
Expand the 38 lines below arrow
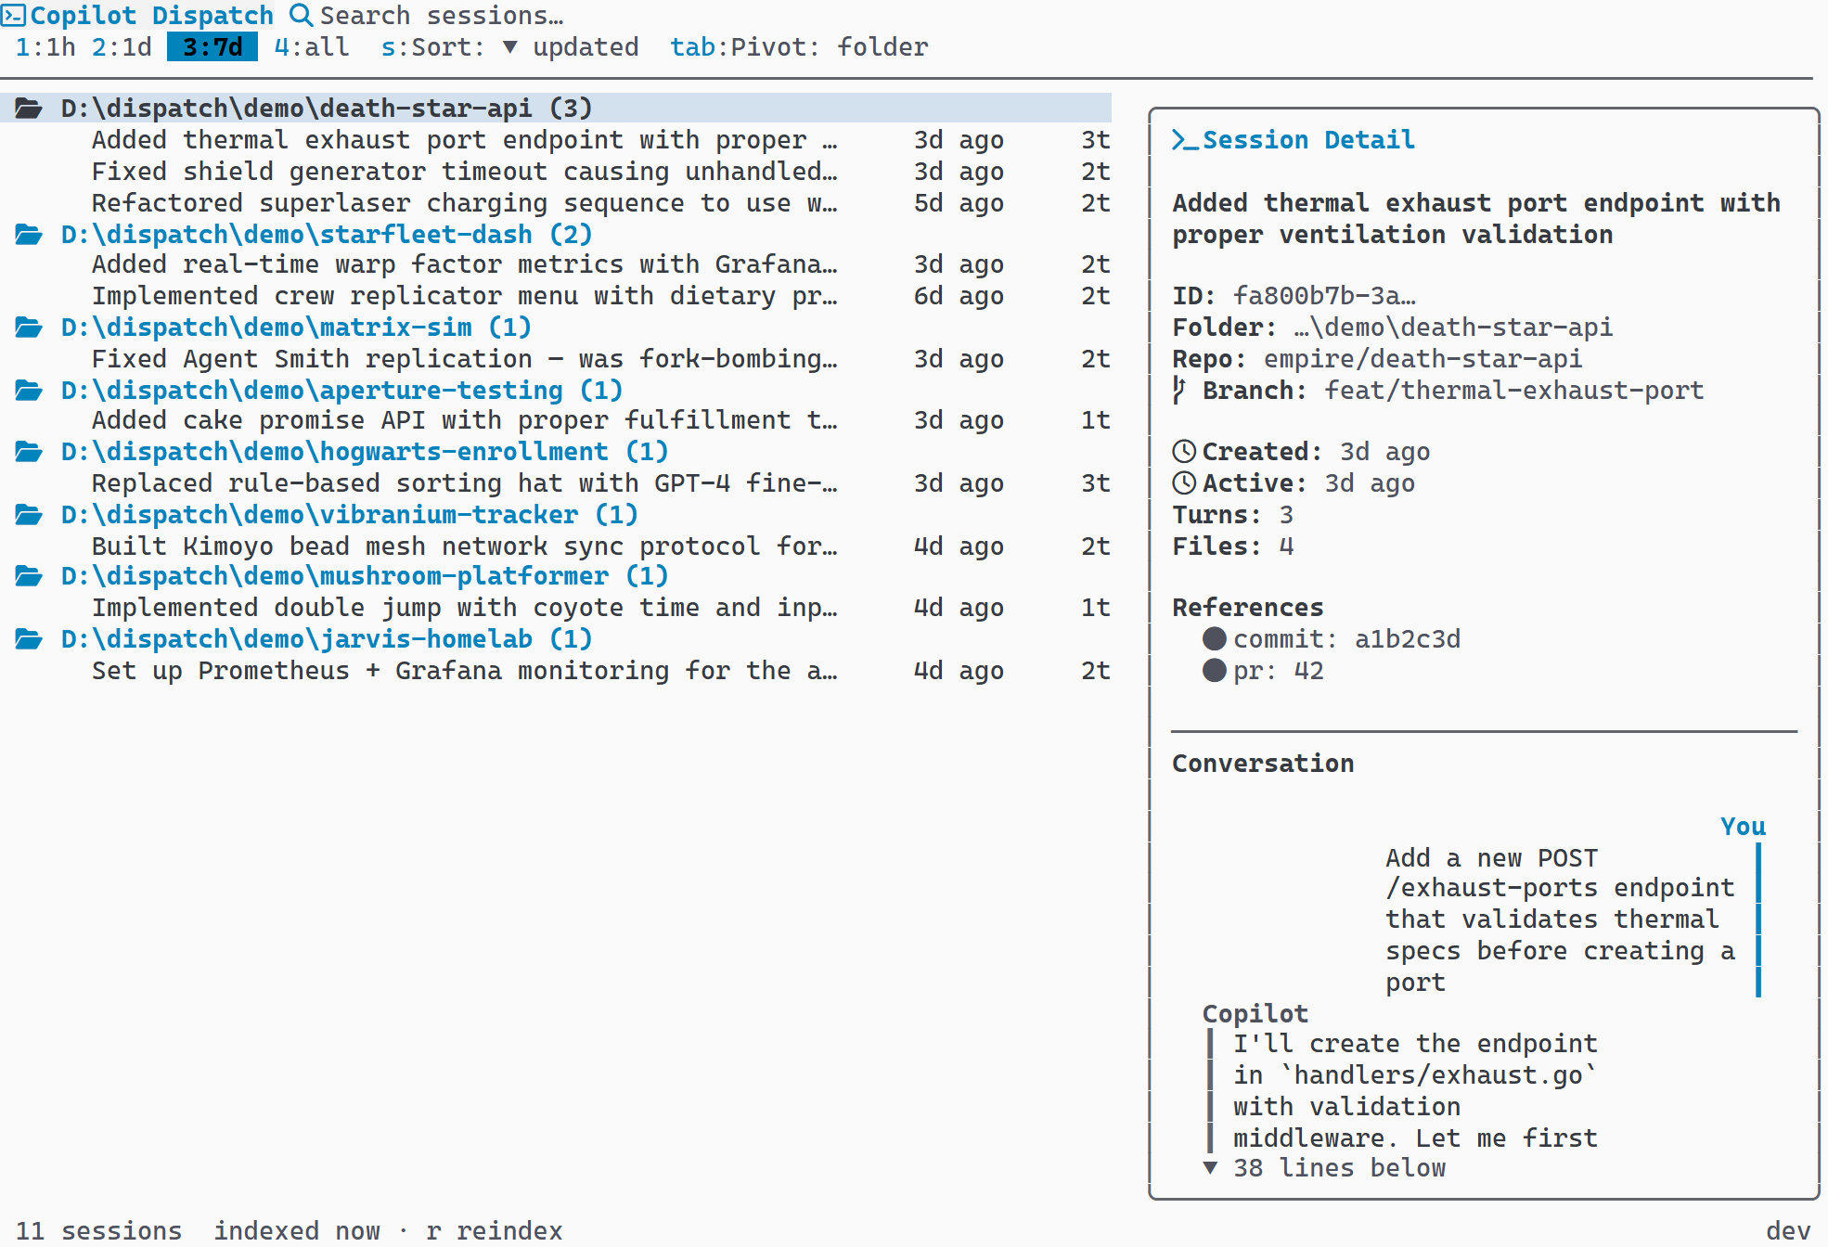coord(1210,1168)
